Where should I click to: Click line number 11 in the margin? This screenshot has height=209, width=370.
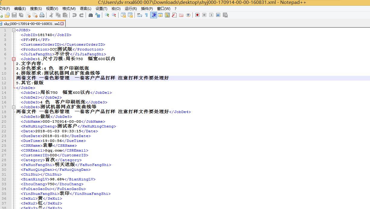[5, 78]
